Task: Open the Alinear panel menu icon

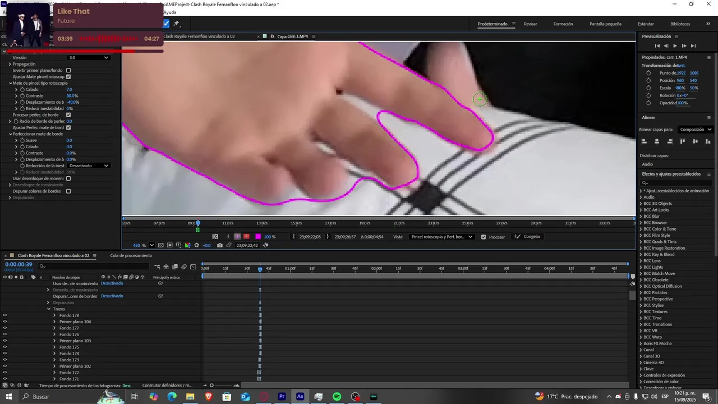Action: (x=709, y=117)
